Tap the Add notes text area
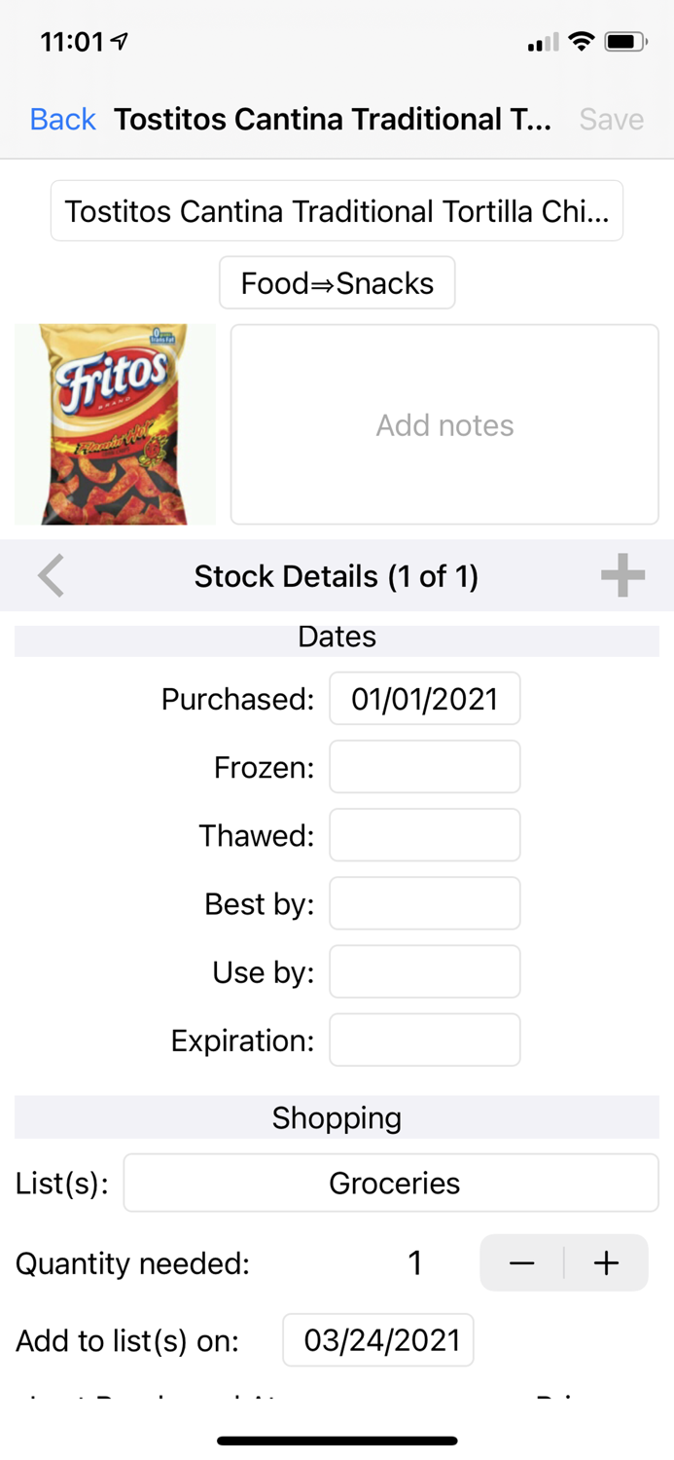This screenshot has height=1460, width=674. [443, 423]
